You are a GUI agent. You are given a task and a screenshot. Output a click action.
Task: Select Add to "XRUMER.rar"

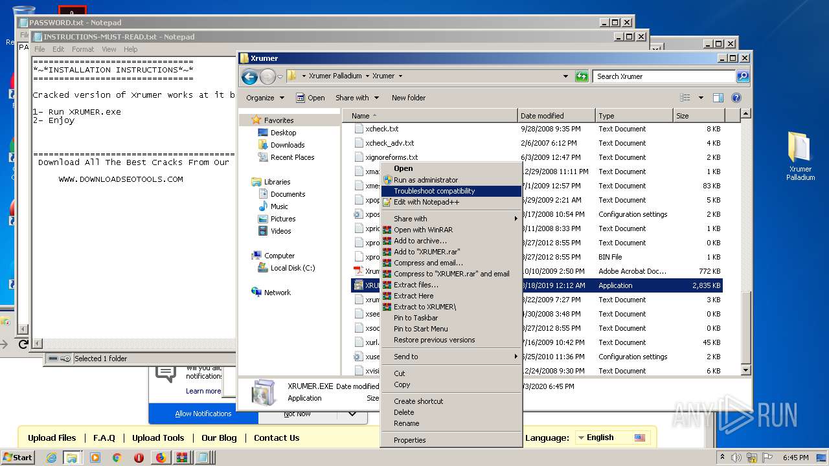(x=451, y=252)
